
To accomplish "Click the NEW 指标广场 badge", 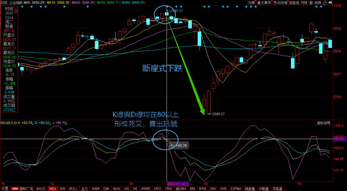I will tap(15, 189).
